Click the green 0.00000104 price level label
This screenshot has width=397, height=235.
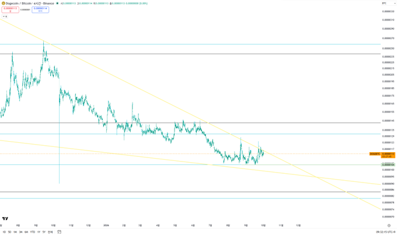(388, 164)
